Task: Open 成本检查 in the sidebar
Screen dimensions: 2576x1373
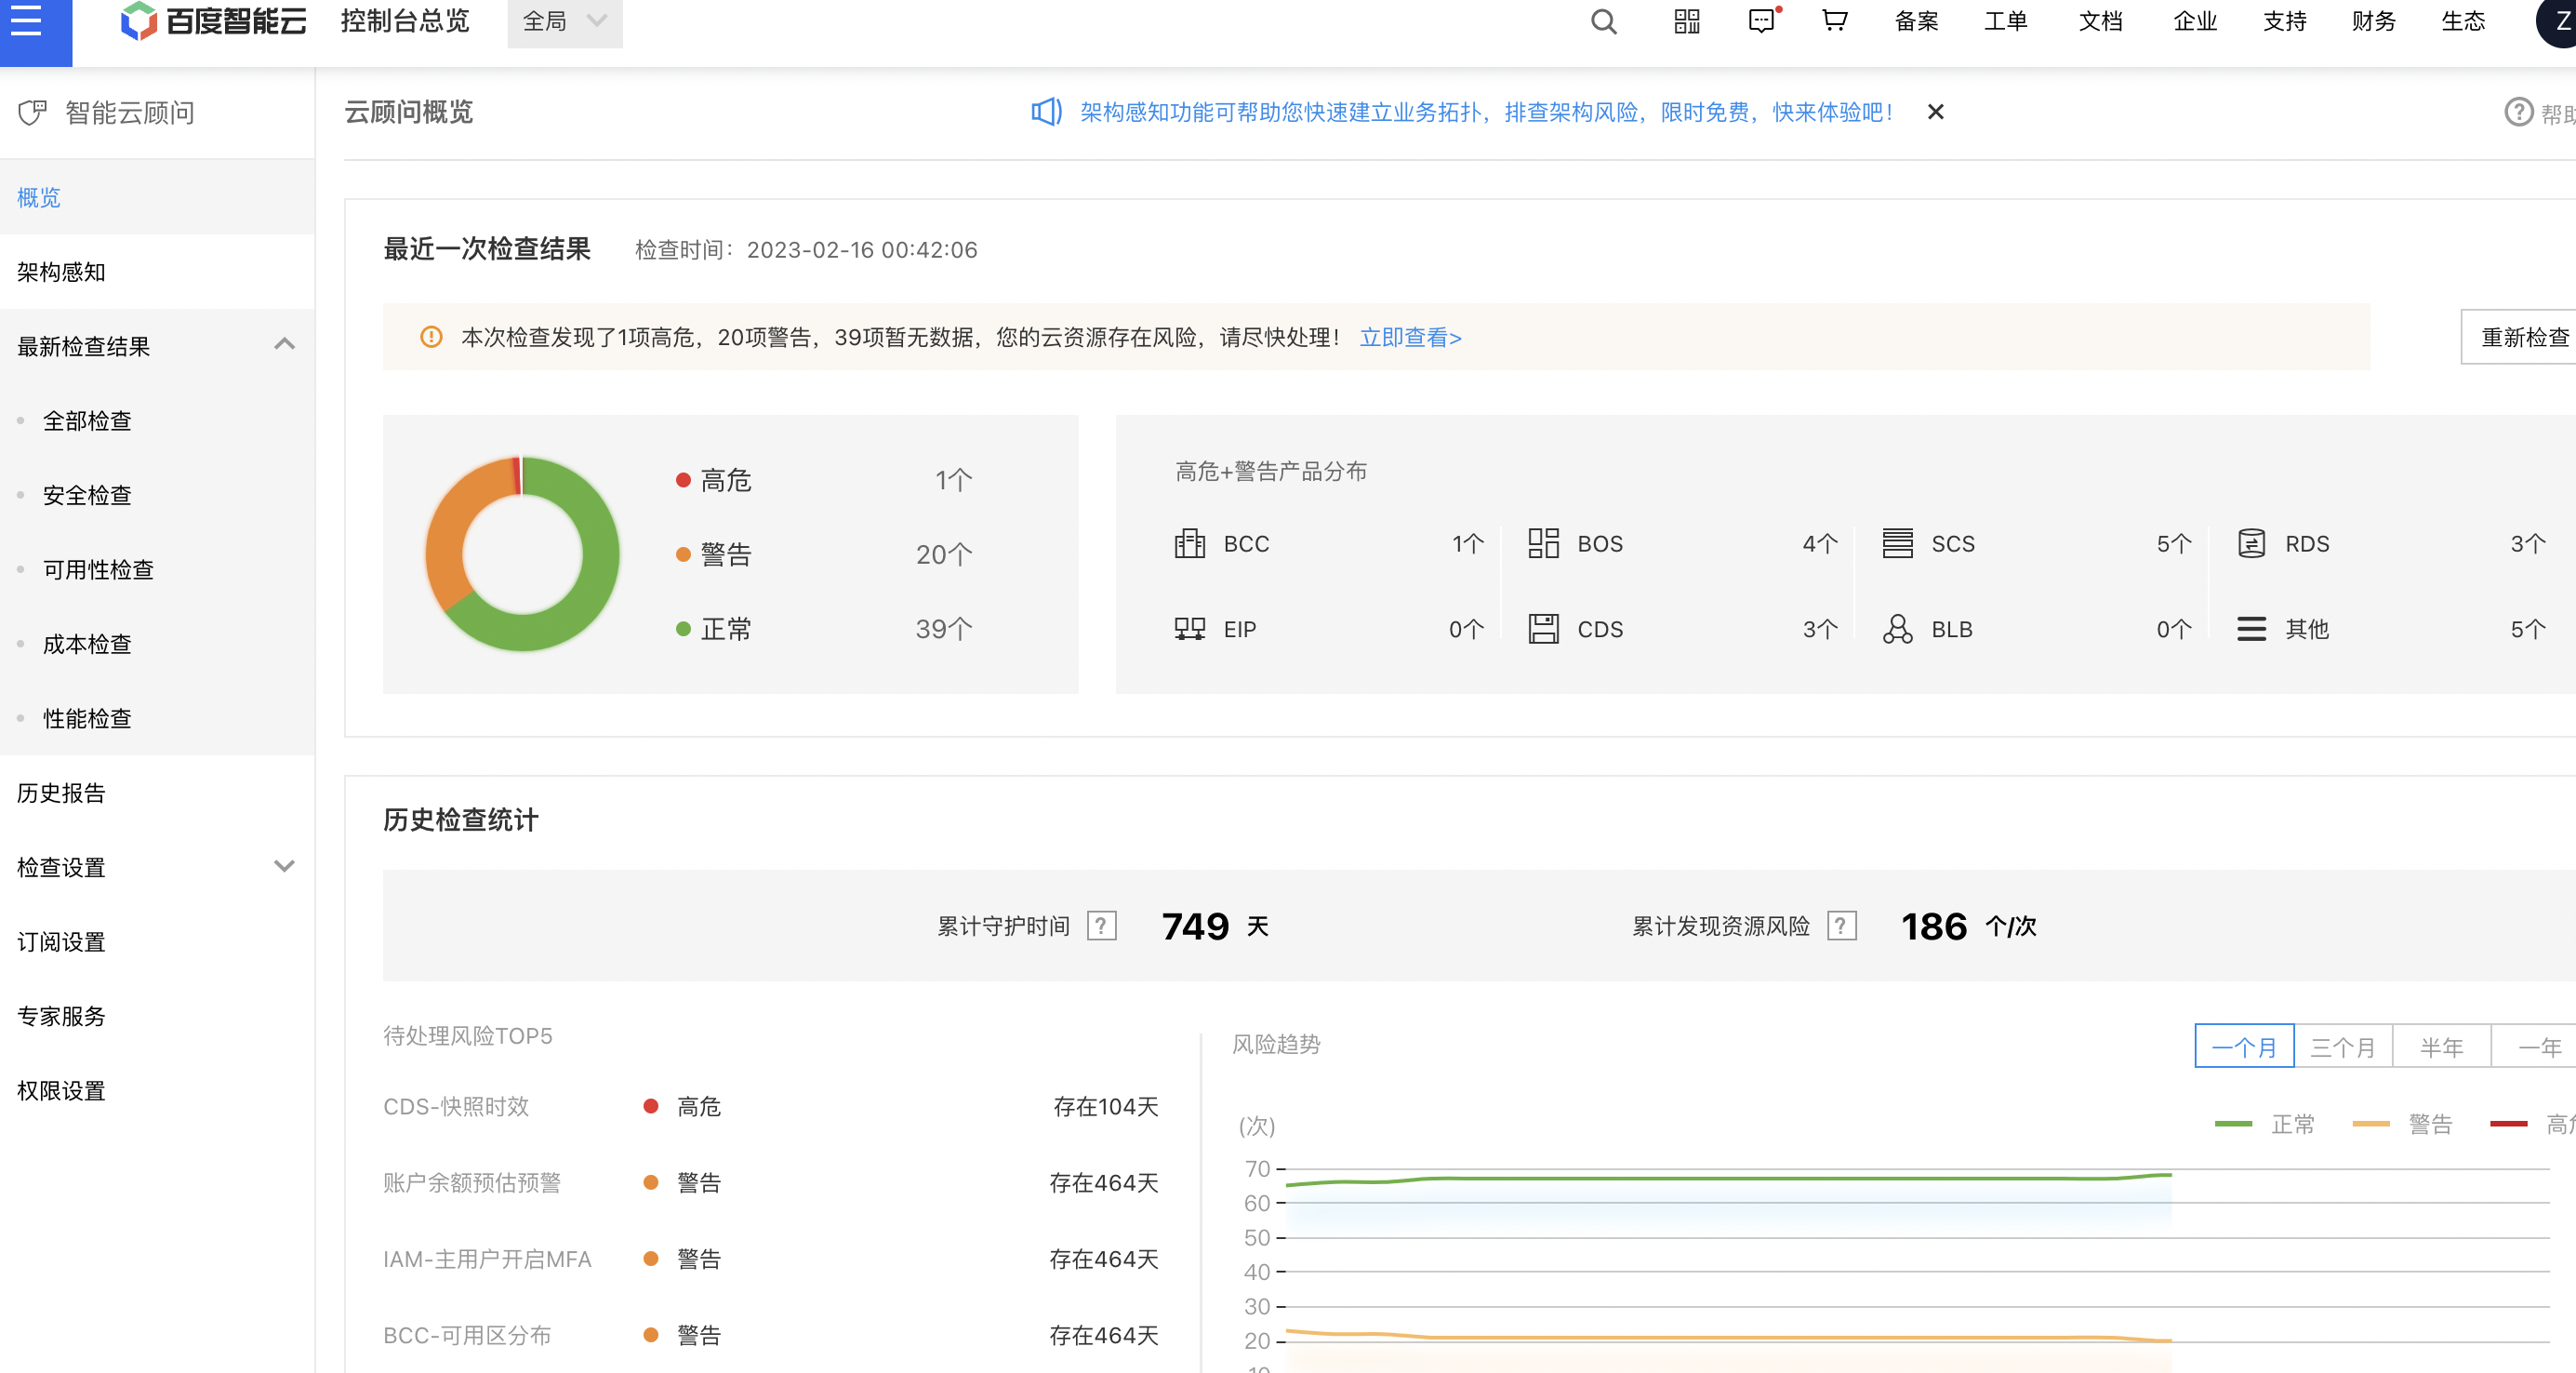Action: click(x=157, y=644)
